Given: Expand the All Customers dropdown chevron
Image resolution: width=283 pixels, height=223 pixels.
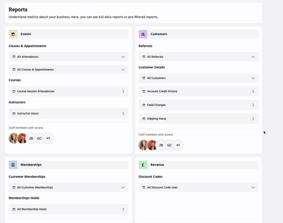Looking at the screenshot, I should pos(253,78).
